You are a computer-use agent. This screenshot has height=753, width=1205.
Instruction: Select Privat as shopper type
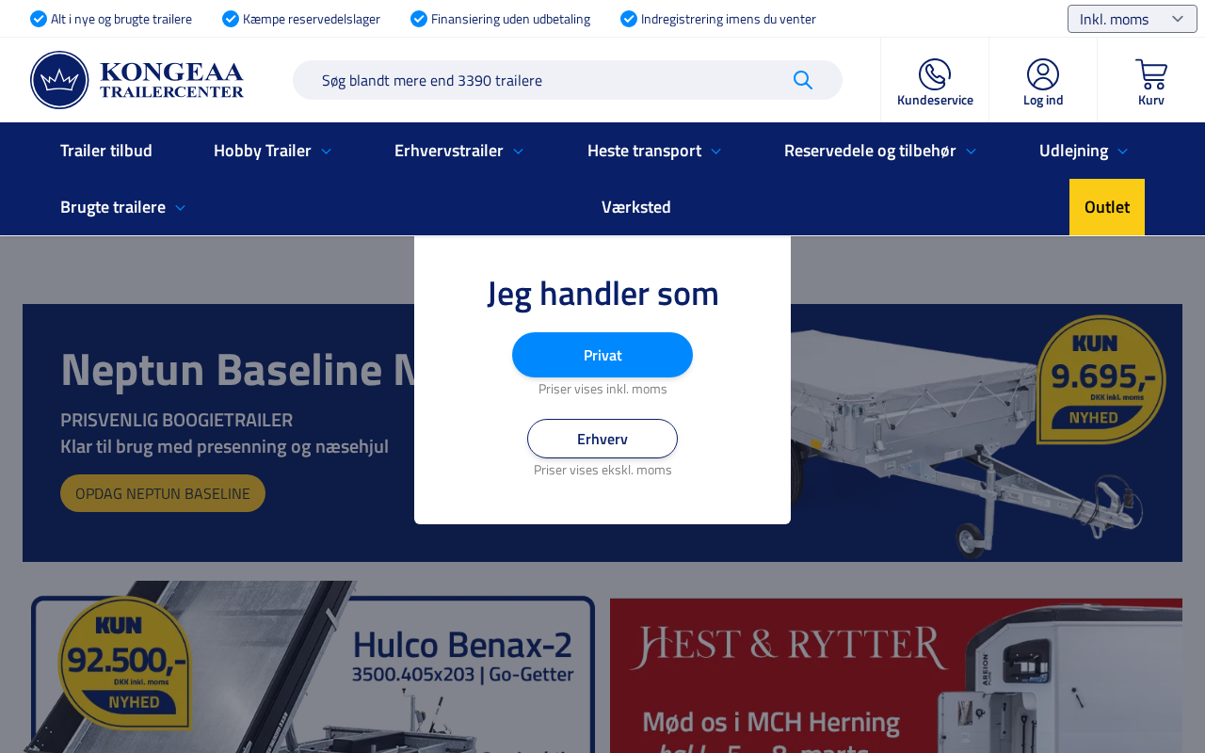[x=602, y=355]
